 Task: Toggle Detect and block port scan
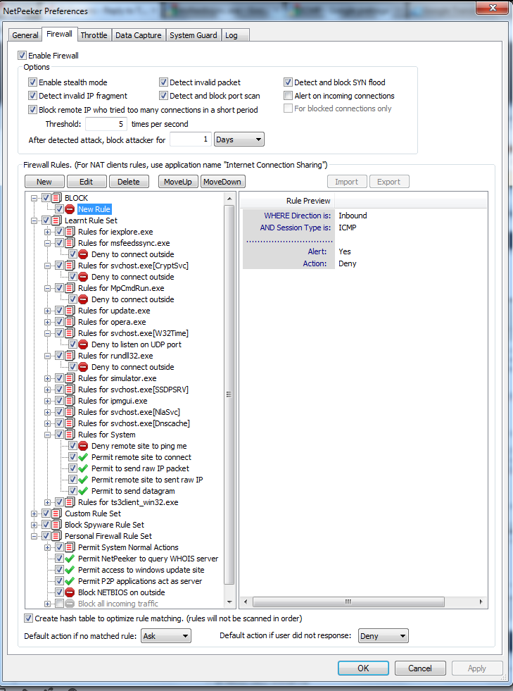(163, 96)
